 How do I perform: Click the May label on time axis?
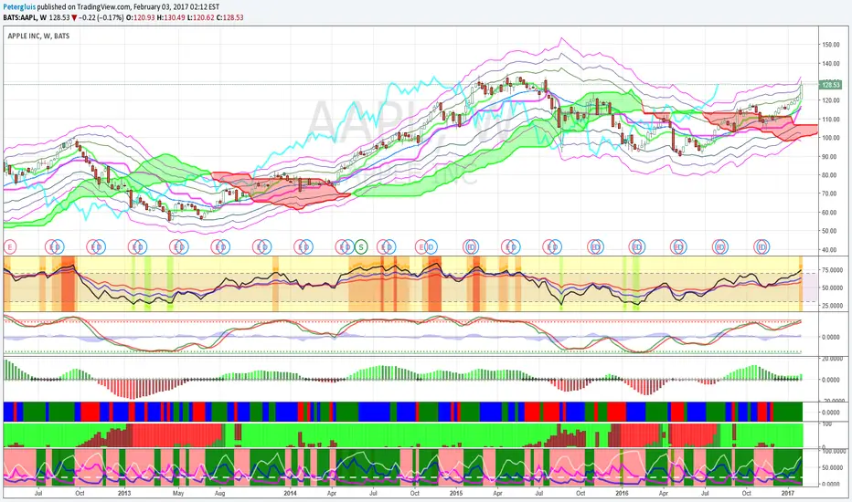click(178, 493)
